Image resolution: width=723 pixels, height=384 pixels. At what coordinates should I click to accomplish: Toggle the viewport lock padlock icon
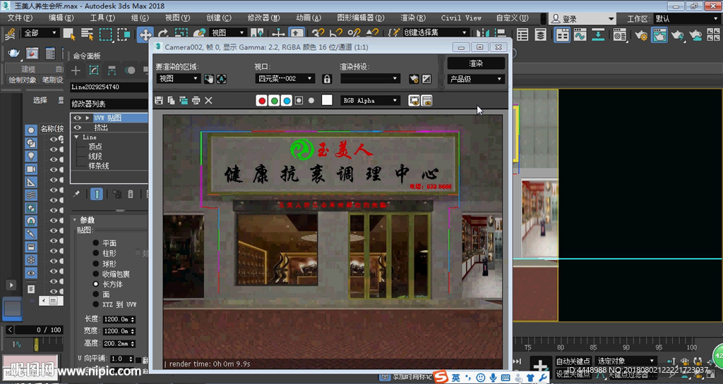pyautogui.click(x=326, y=79)
